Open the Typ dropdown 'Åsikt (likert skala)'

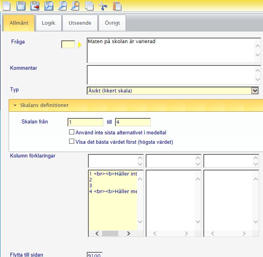[173, 90]
